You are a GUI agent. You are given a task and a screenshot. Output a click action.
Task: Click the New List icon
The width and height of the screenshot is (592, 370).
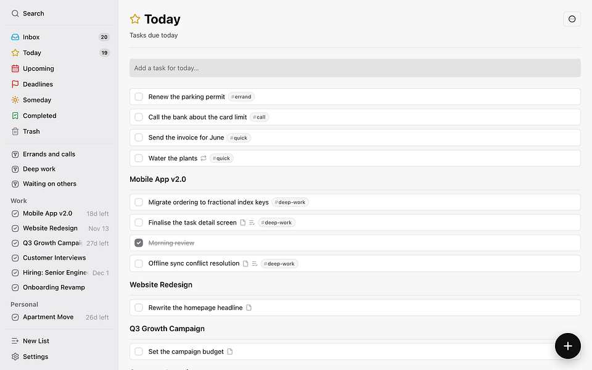[x=15, y=341]
